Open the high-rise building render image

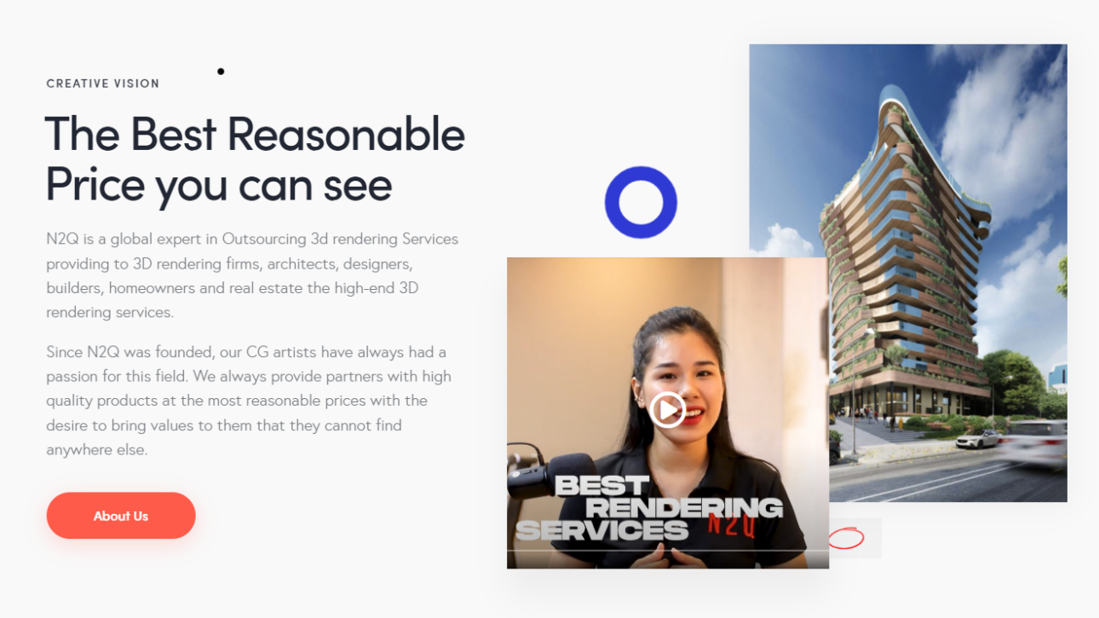(908, 273)
